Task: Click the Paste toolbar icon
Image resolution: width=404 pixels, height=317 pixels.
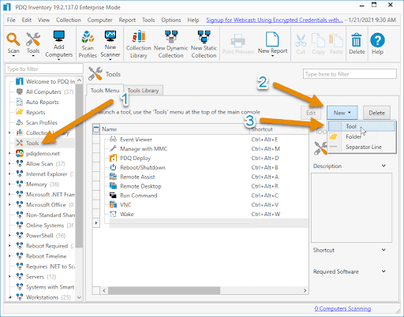Action: point(336,40)
